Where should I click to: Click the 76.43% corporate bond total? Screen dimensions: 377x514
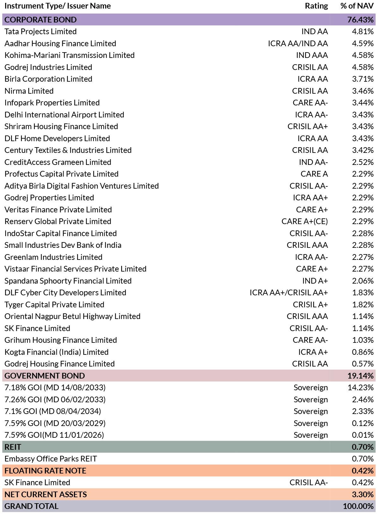click(361, 20)
